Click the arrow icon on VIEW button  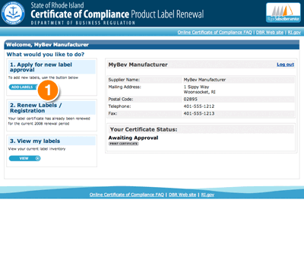(x=37, y=158)
